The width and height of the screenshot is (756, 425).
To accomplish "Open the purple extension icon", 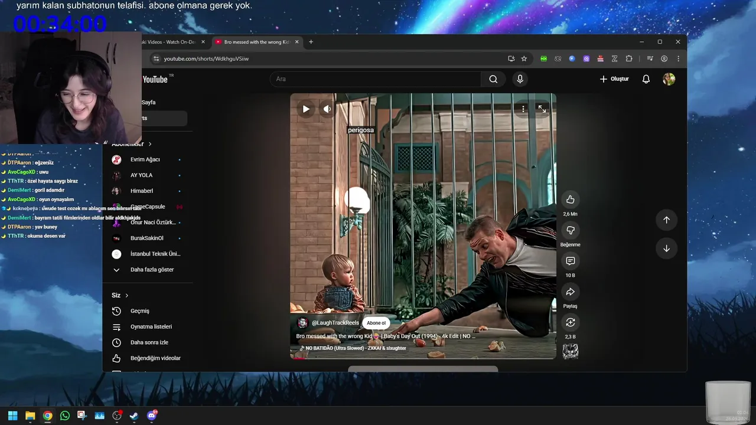I will 586,58.
